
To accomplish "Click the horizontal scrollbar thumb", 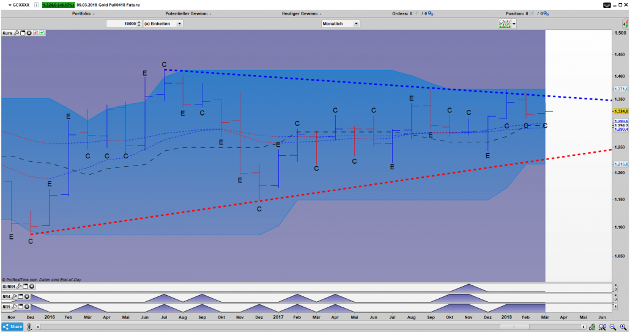I will tap(514, 327).
